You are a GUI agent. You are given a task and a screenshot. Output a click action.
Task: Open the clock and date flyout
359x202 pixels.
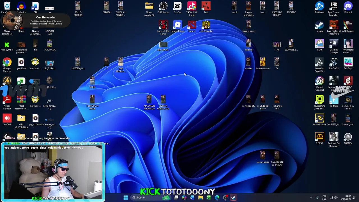tap(346, 198)
